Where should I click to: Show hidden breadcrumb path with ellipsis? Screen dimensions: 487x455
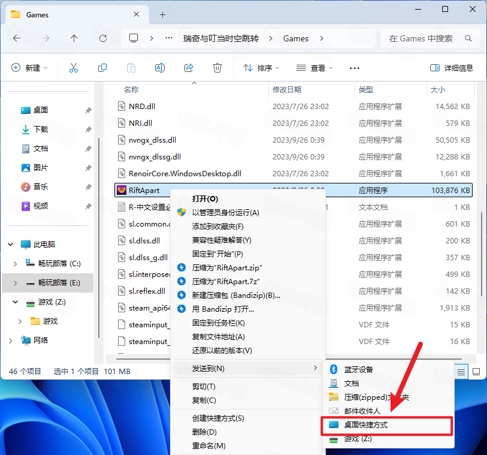point(169,38)
